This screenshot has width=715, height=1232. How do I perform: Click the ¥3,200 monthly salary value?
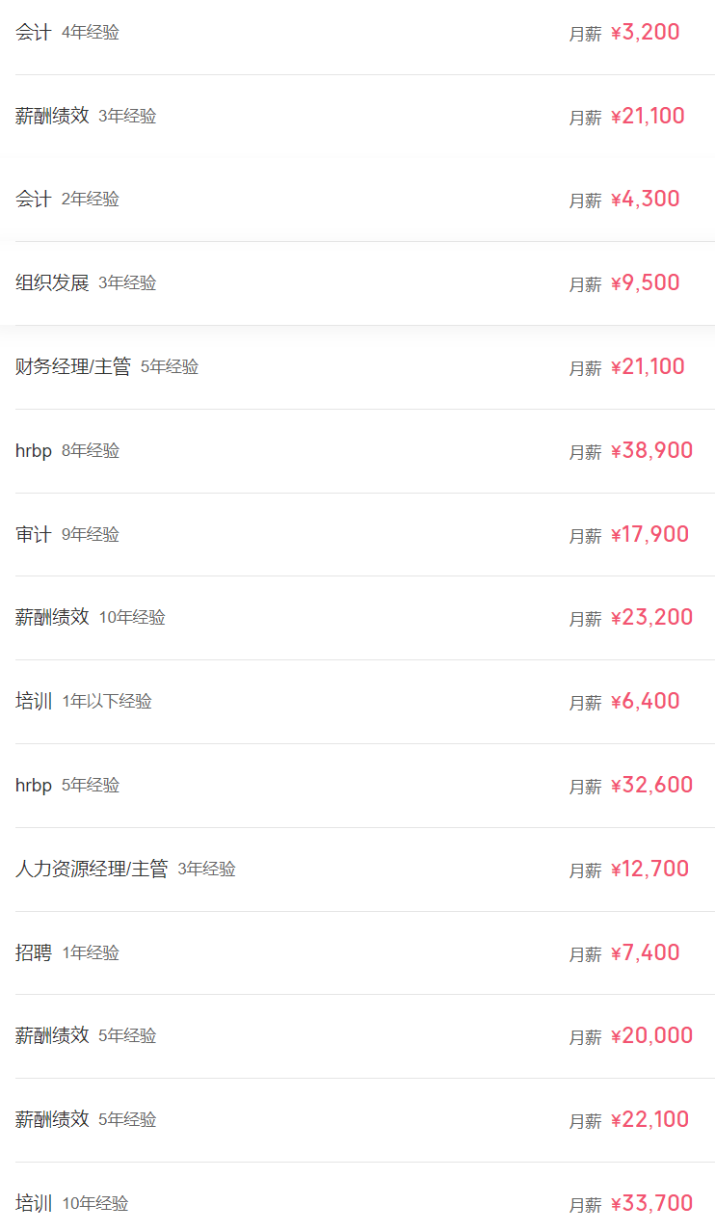tap(645, 33)
